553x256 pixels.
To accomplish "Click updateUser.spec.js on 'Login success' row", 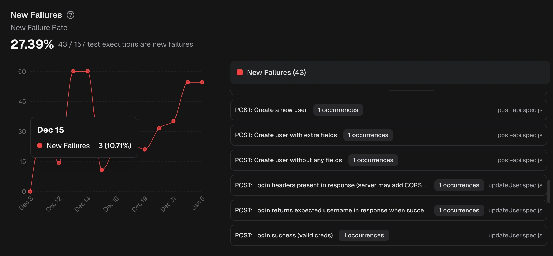I will pyautogui.click(x=515, y=235).
